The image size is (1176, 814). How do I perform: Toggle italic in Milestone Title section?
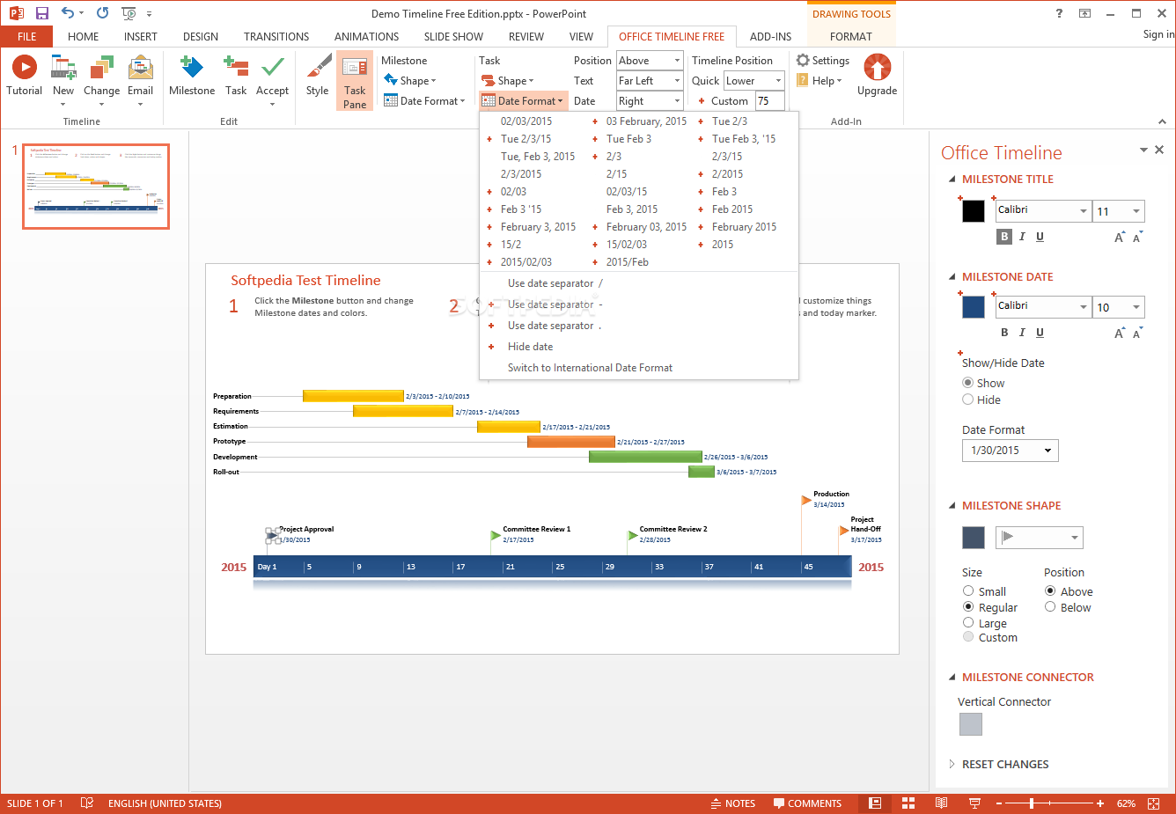pos(1022,237)
